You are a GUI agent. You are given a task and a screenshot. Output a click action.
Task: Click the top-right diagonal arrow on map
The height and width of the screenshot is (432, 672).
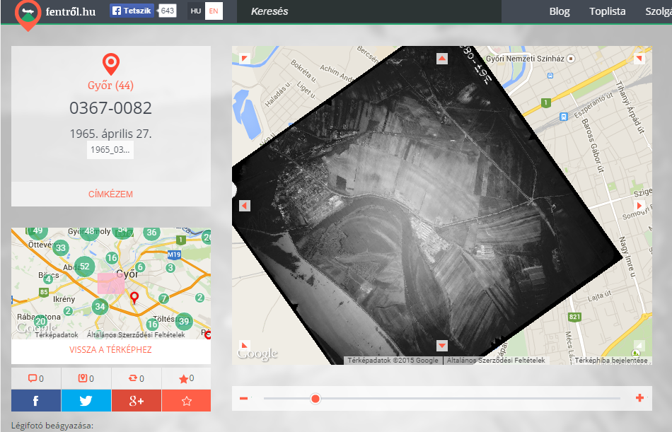click(639, 59)
